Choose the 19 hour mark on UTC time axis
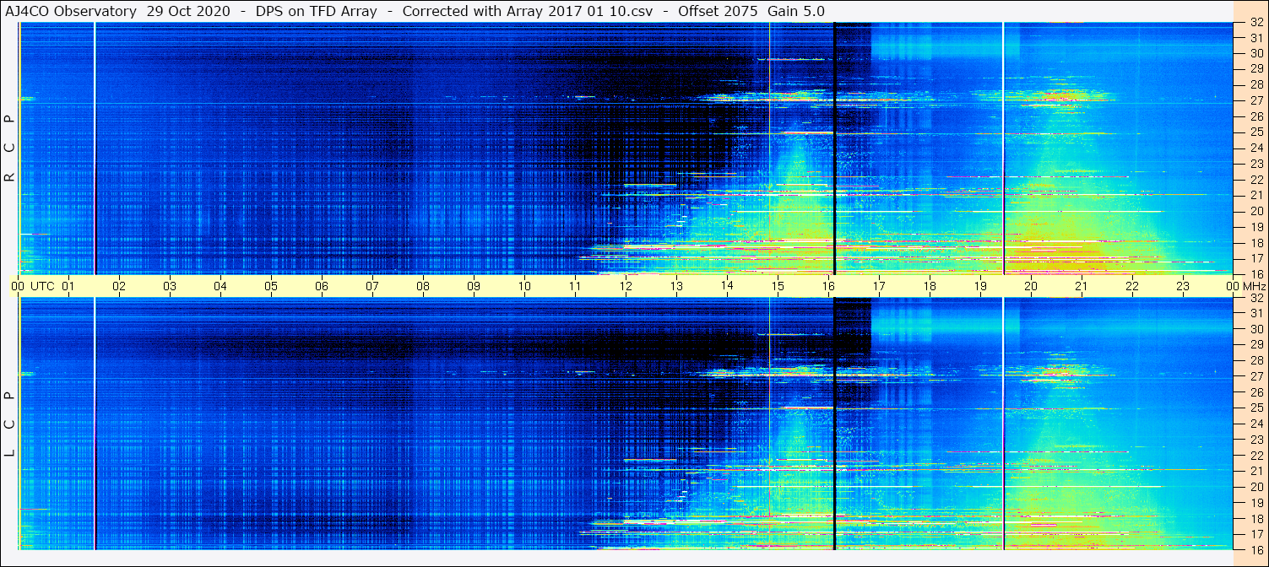1269x567 pixels. tap(980, 286)
